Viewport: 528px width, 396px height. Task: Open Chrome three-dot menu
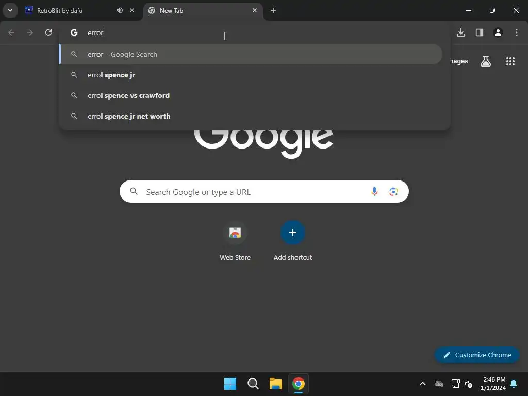[x=517, y=32]
